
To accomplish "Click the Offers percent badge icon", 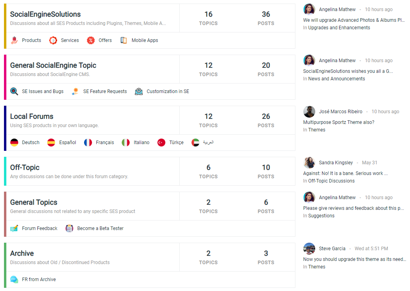I will [x=91, y=40].
